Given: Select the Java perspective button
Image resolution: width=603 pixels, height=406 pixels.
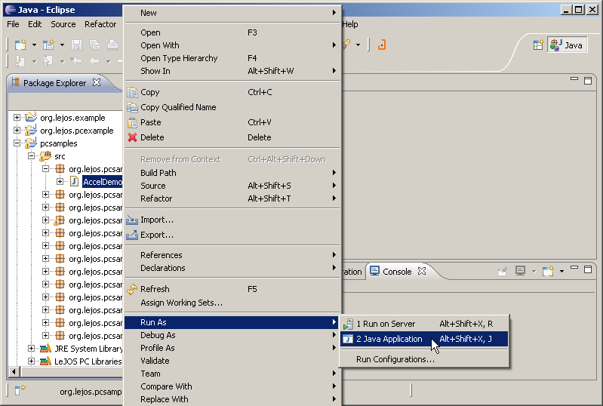Looking at the screenshot, I should (568, 45).
